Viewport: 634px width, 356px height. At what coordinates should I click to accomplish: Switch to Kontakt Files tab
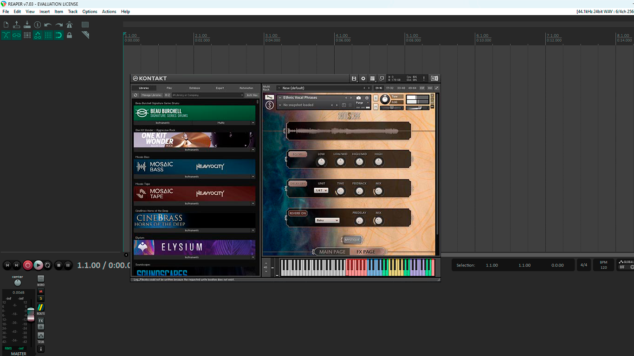click(169, 88)
